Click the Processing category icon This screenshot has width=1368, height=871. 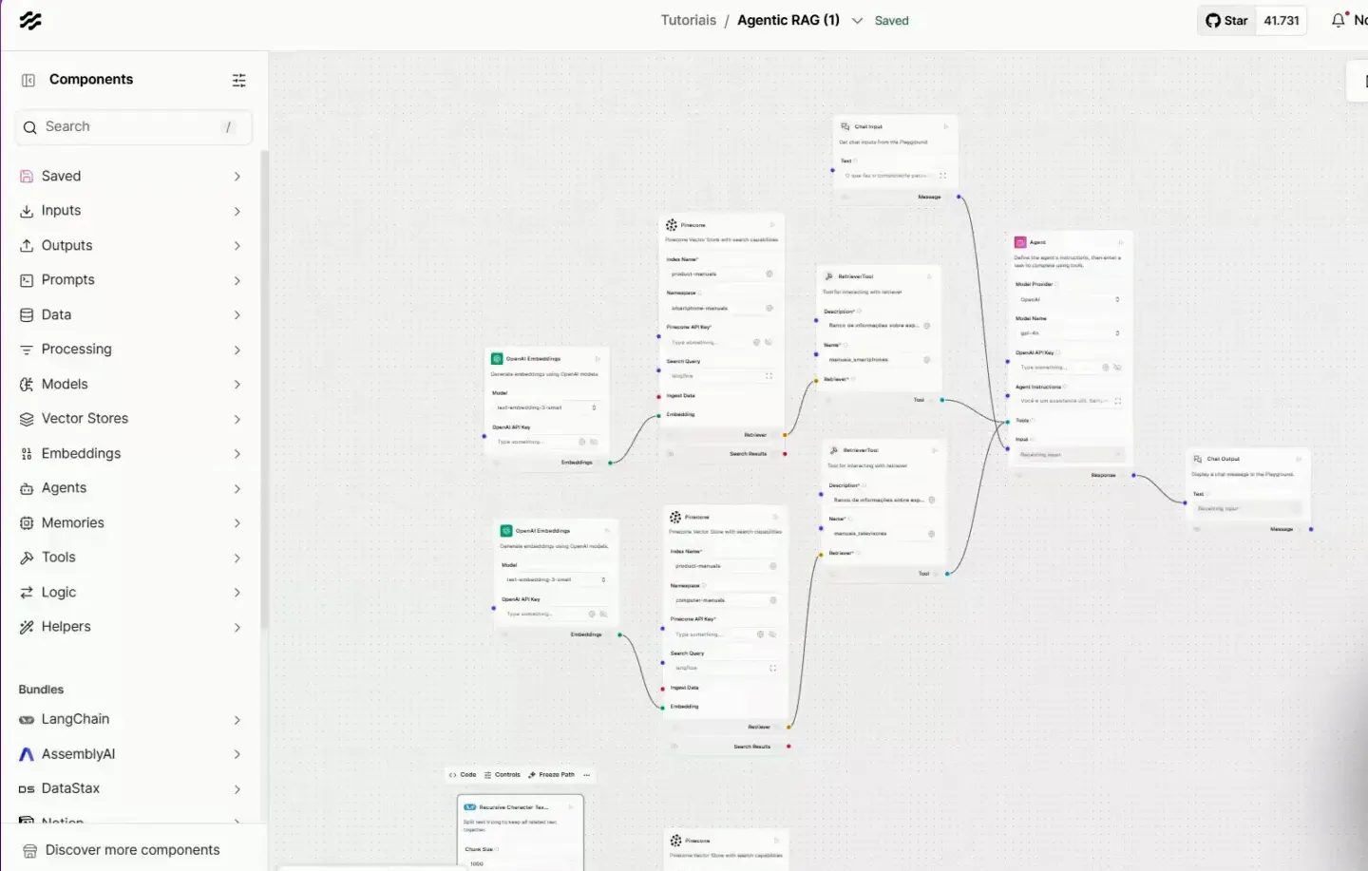(27, 350)
